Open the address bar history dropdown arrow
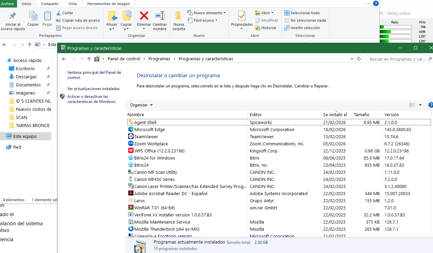Screen dimensions: 433x253 coord(352,59)
